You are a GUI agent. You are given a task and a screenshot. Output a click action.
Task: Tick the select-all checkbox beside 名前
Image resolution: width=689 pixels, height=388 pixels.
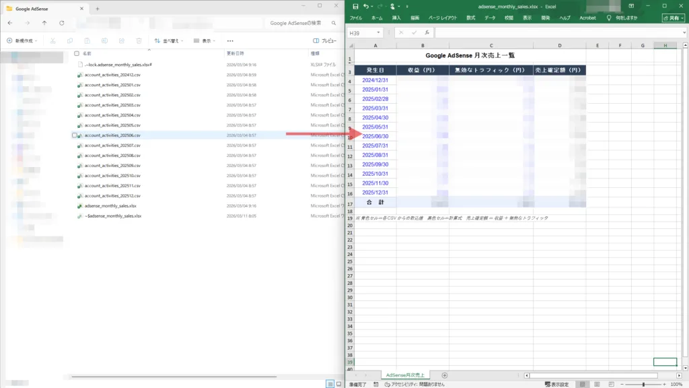point(77,53)
